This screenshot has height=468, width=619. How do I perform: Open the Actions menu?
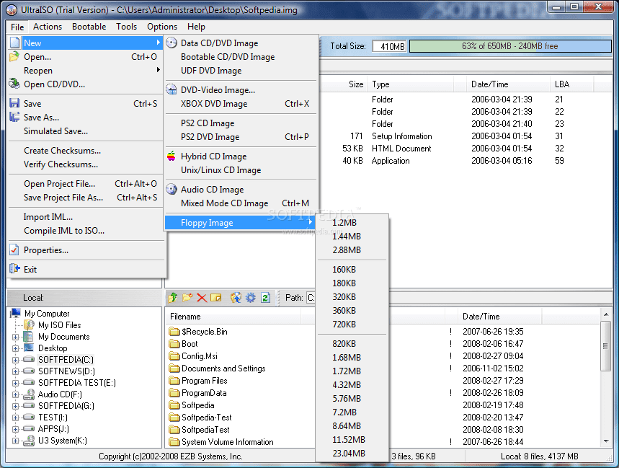(48, 27)
